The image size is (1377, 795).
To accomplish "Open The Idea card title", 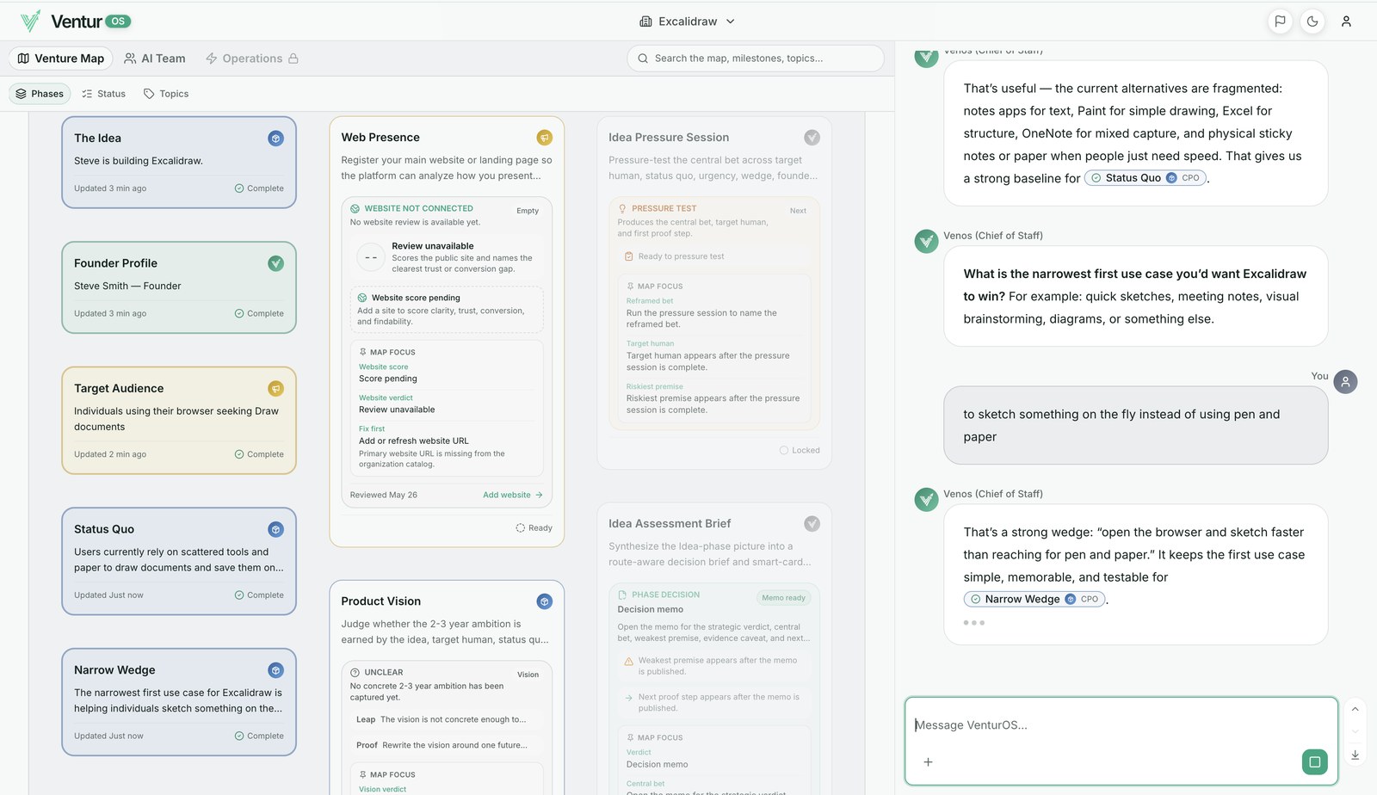I will point(97,138).
